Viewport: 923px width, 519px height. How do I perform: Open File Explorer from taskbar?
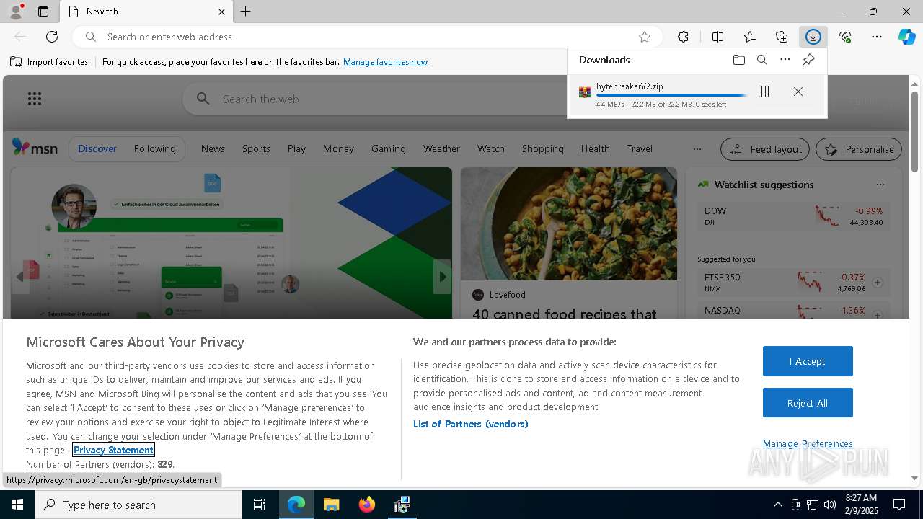(332, 505)
